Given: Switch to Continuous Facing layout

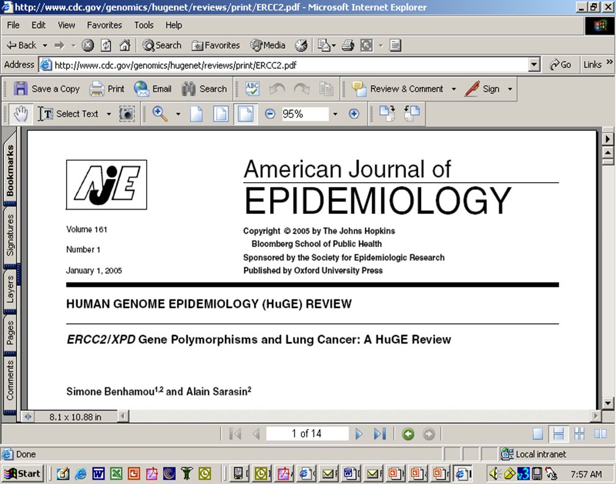Looking at the screenshot, I should coord(579,434).
